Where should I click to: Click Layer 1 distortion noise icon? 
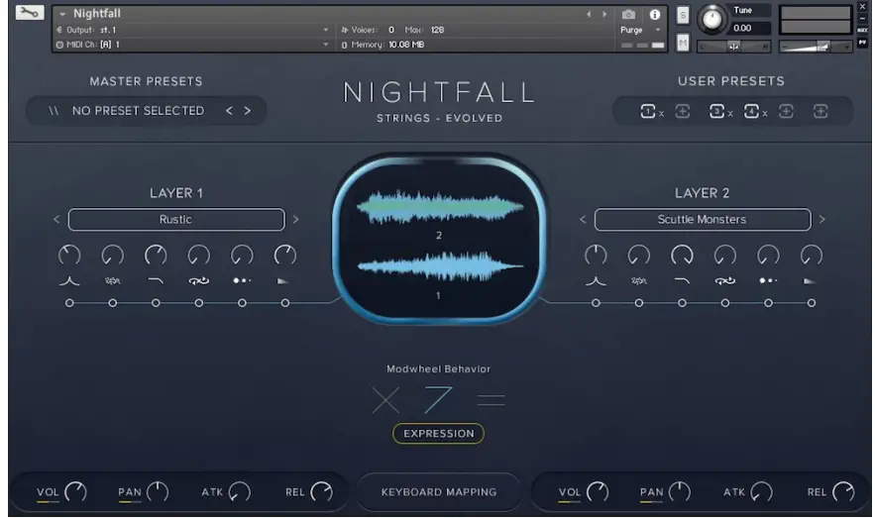(x=112, y=281)
